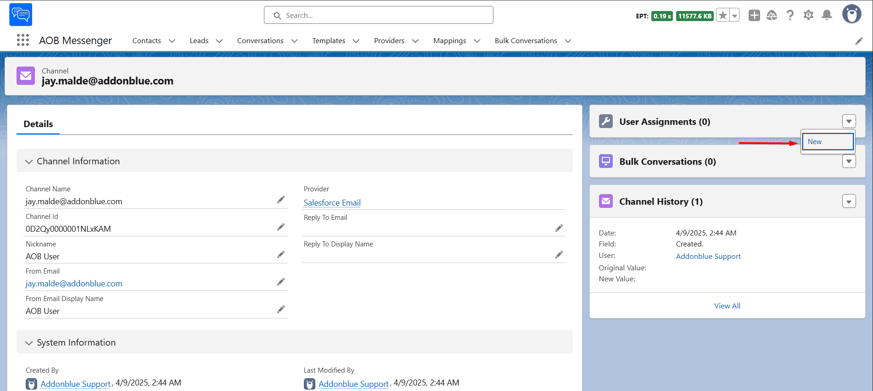Open the Created By Addonblue Support link
The width and height of the screenshot is (873, 391).
[75, 384]
